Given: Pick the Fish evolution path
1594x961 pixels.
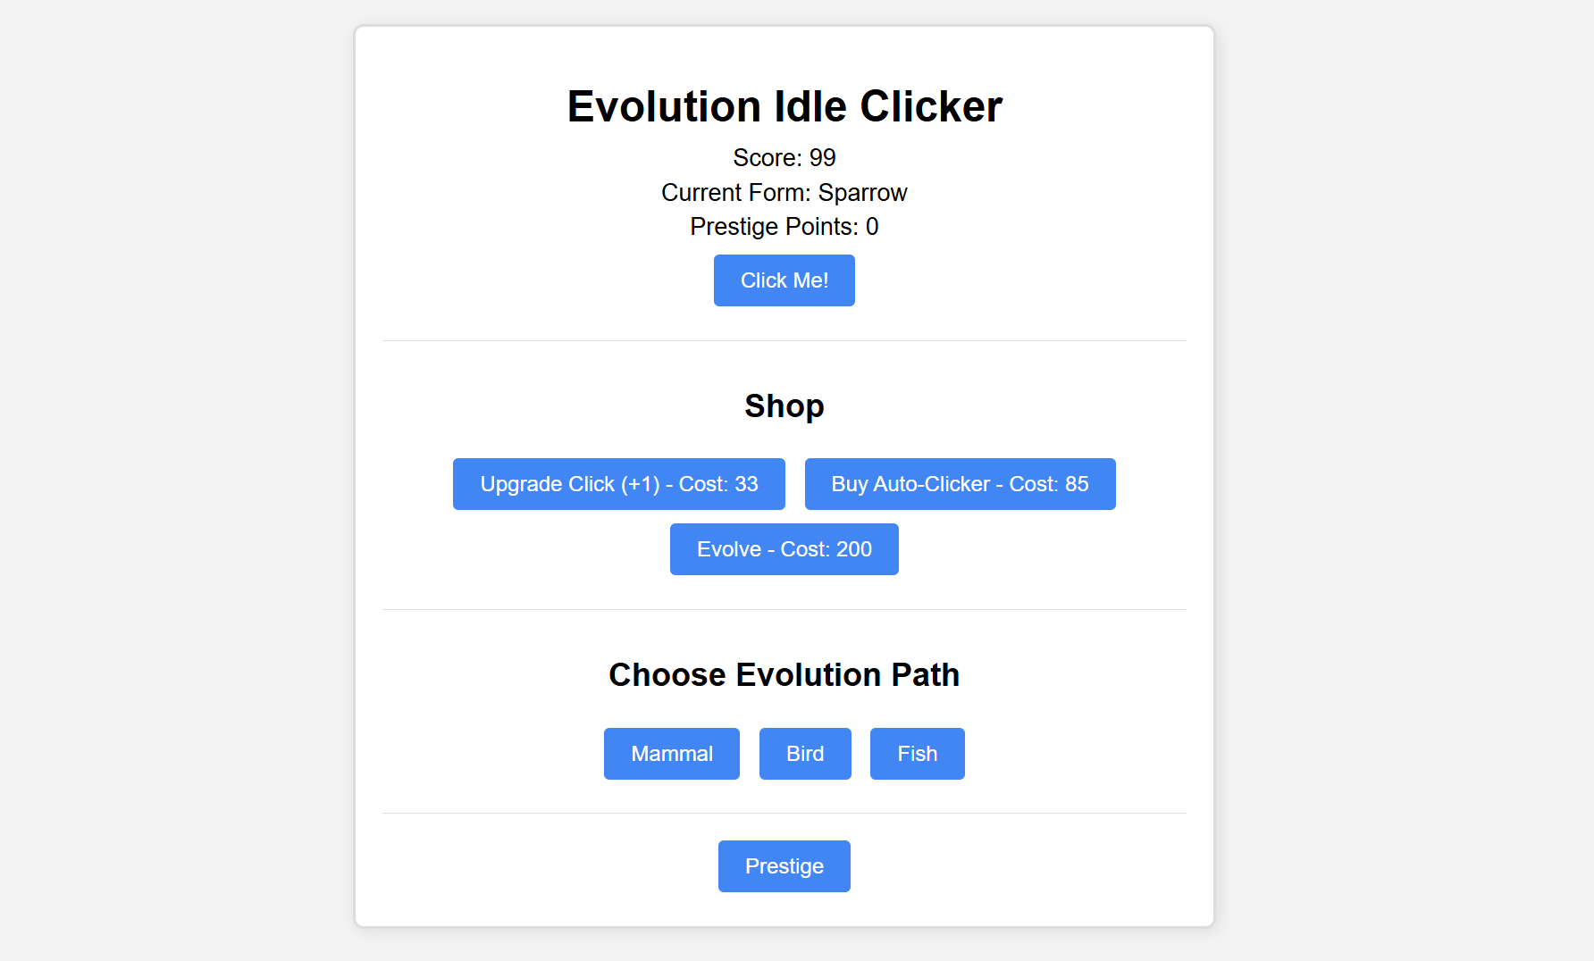Looking at the screenshot, I should tap(917, 753).
